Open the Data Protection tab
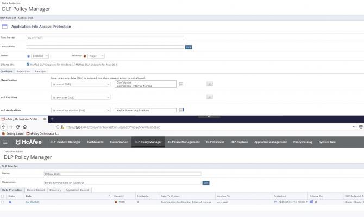 (12, 190)
